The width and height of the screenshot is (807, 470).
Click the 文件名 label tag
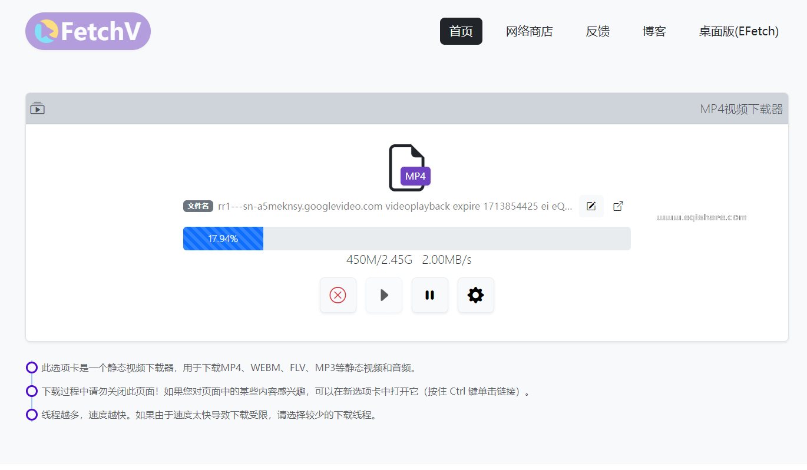click(x=198, y=206)
